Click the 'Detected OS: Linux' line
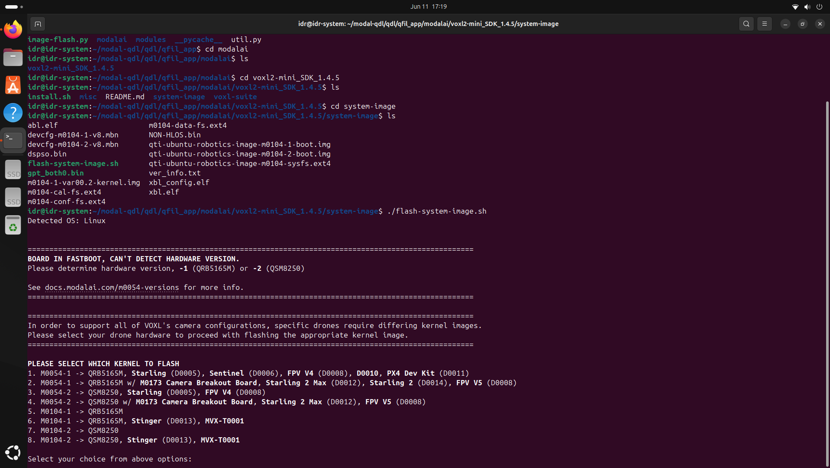This screenshot has height=468, width=830. click(66, 221)
